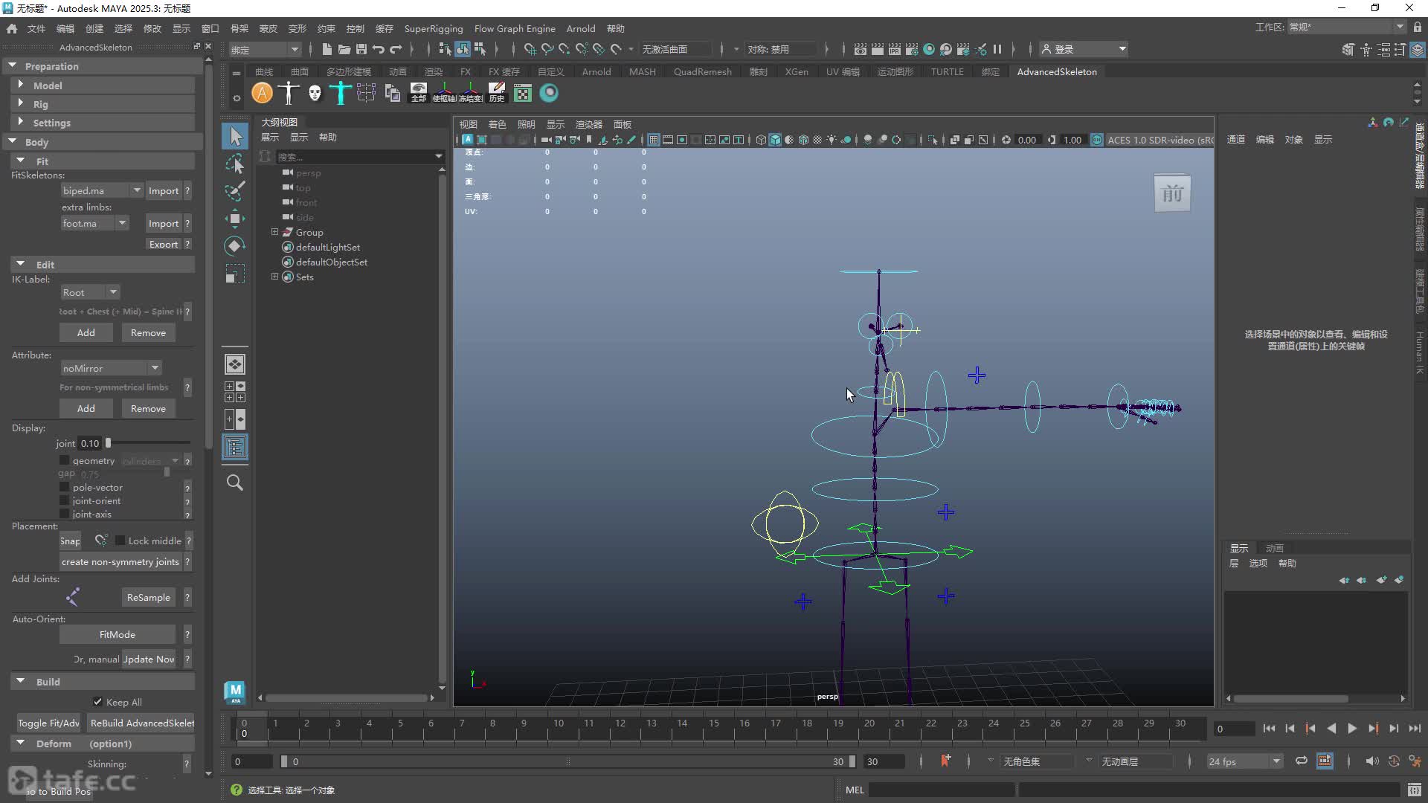Activate the Move tool in toolbox
This screenshot has width=1428, height=803.
click(x=235, y=218)
